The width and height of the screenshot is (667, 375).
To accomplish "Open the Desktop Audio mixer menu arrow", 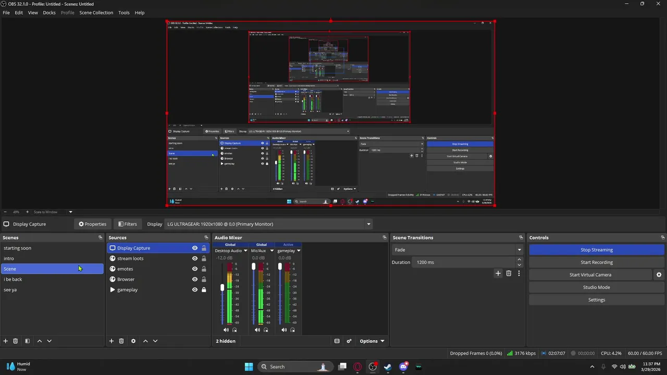I will (x=245, y=251).
